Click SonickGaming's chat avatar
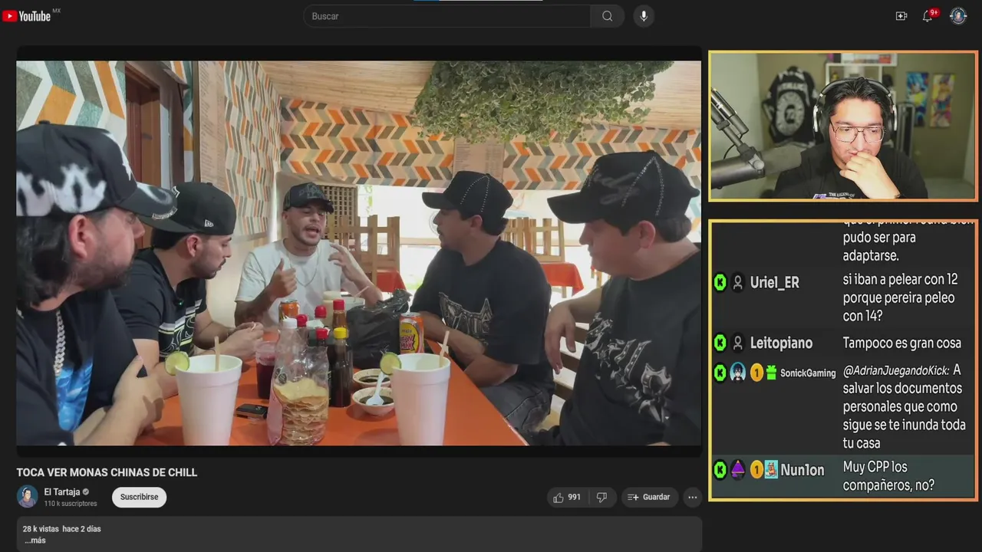Screen dimensions: 982x552 [737, 373]
